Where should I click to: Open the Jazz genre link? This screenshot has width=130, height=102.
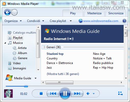[49, 68]
